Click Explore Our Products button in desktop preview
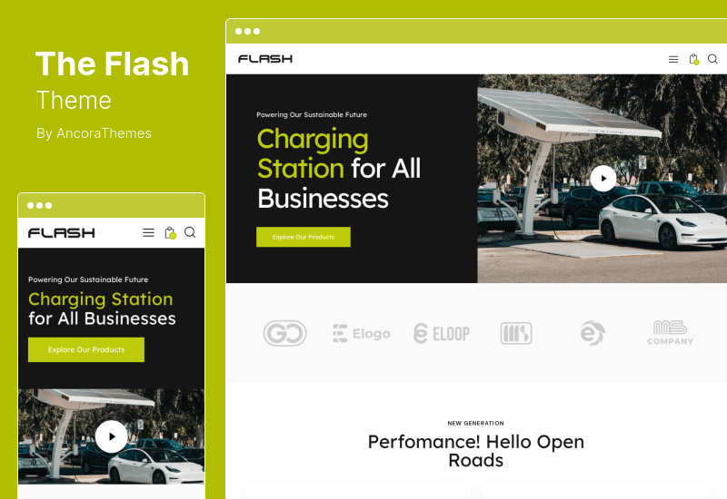The height and width of the screenshot is (499, 727). pos(304,237)
